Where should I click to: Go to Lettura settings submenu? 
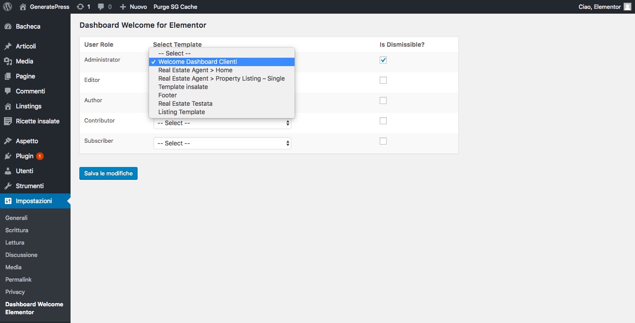[x=15, y=242]
